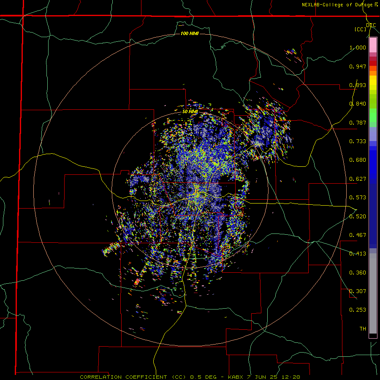Viewport: 380px width, 380px height.
Task: Select the 0.307 scale value
Action: [358, 291]
